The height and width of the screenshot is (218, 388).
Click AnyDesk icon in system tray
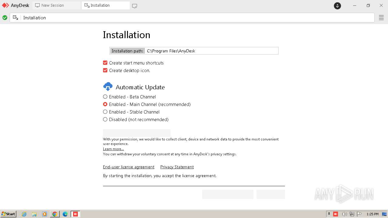(x=336, y=214)
